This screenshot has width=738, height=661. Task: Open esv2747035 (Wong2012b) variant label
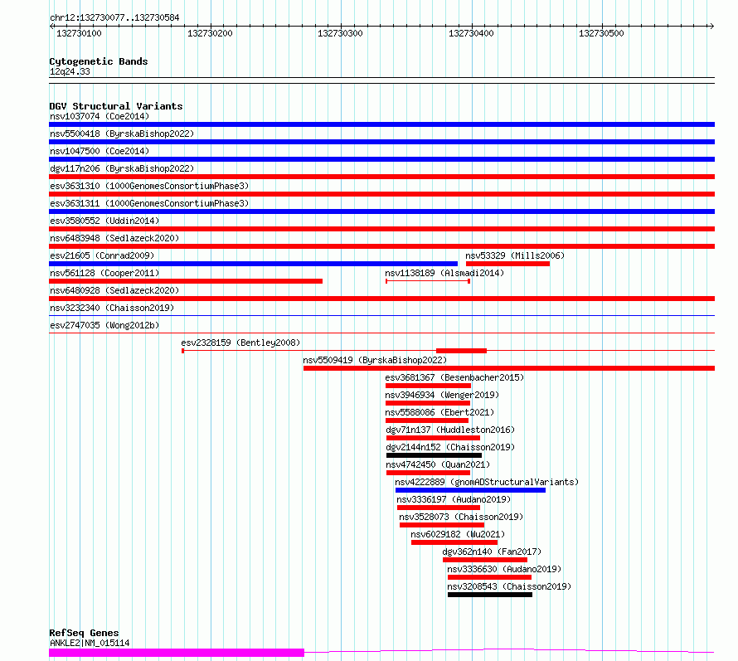click(104, 325)
